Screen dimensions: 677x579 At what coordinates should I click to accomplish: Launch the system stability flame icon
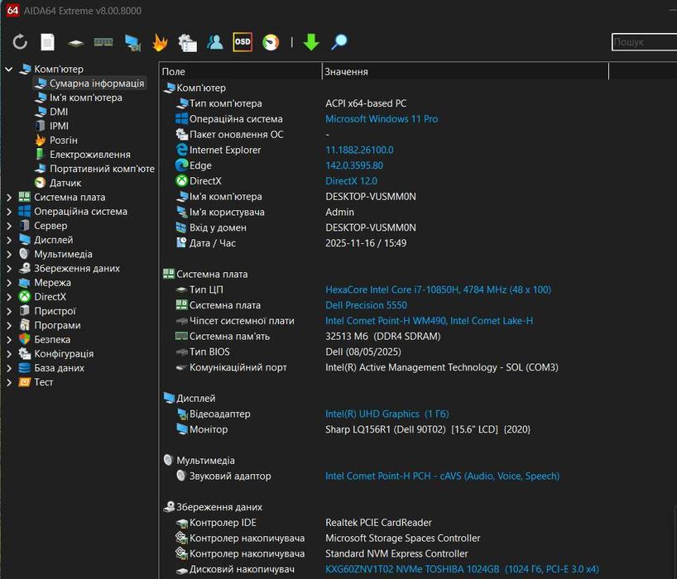click(160, 42)
